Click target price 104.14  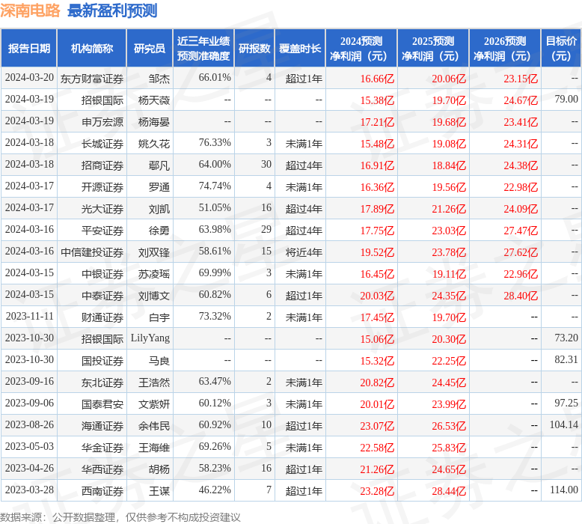click(564, 425)
